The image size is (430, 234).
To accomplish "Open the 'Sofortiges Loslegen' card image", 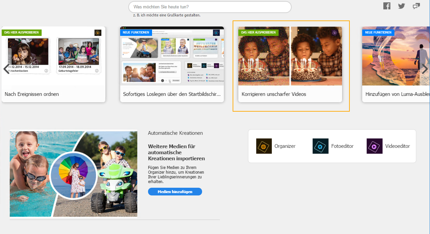I will point(172,56).
